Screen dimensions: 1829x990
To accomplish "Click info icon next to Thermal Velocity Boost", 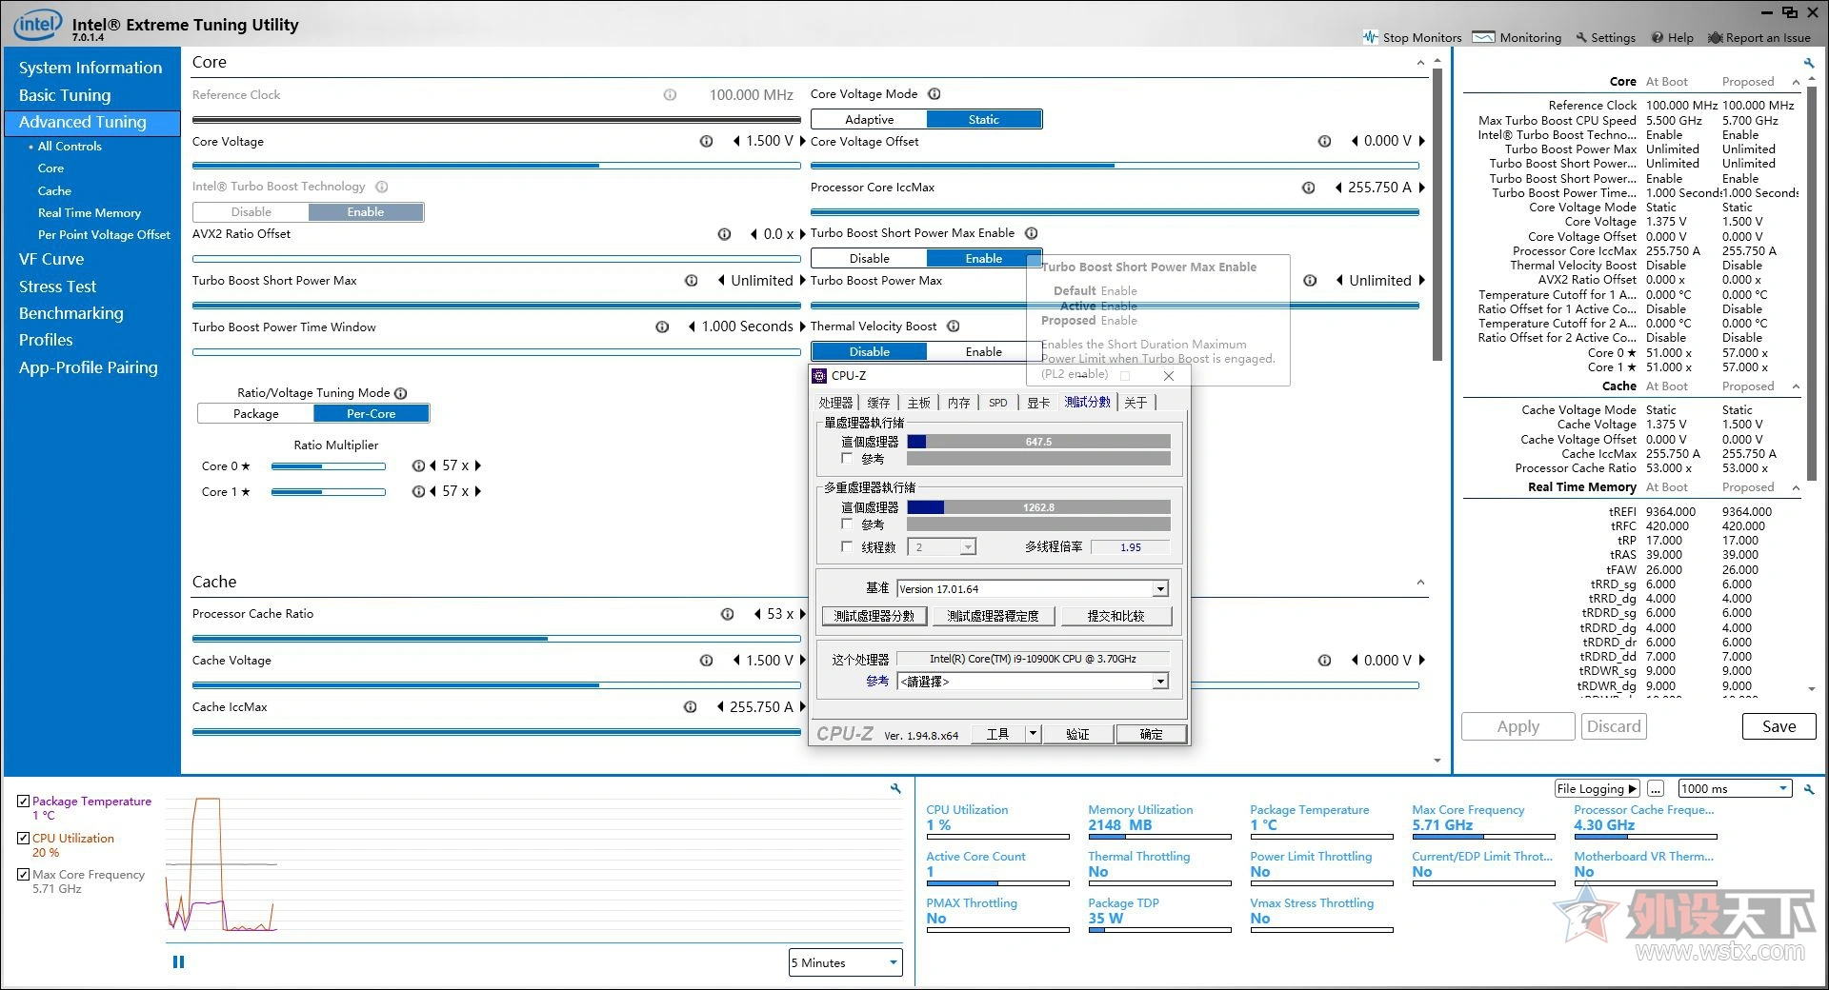I will (x=953, y=327).
